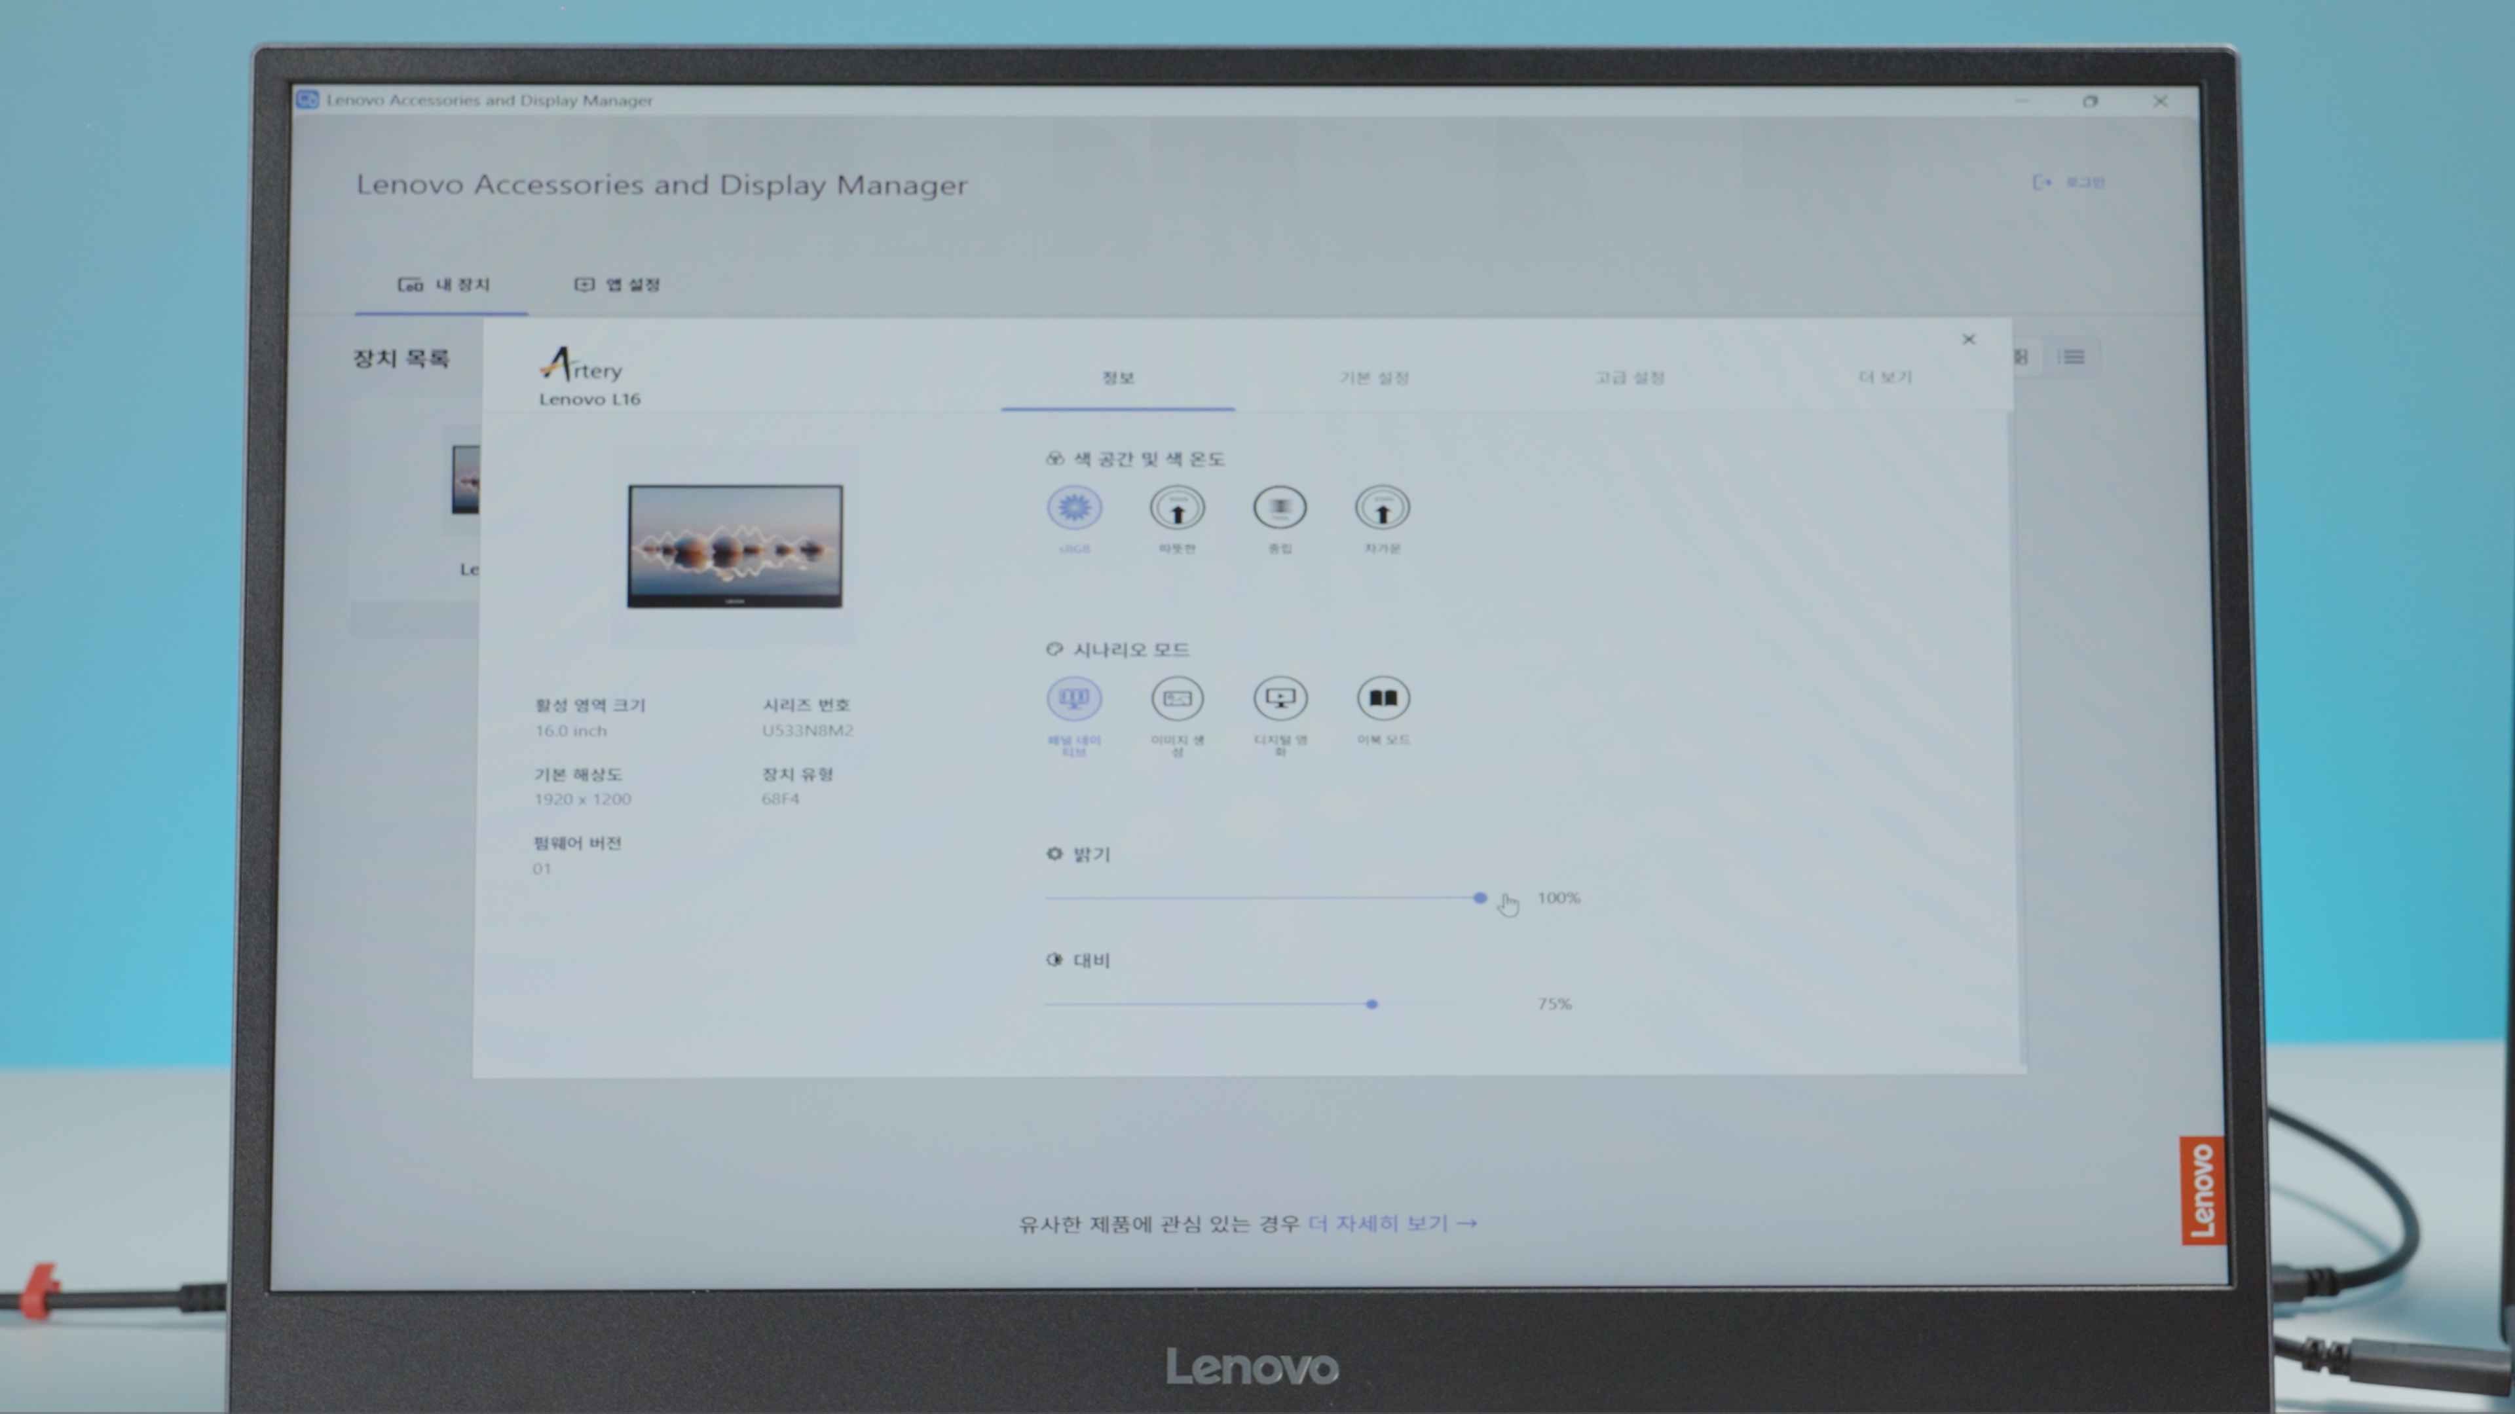Click the 로그인 link at top right
Viewport: 2515px width, 1414px height.
coord(2069,183)
